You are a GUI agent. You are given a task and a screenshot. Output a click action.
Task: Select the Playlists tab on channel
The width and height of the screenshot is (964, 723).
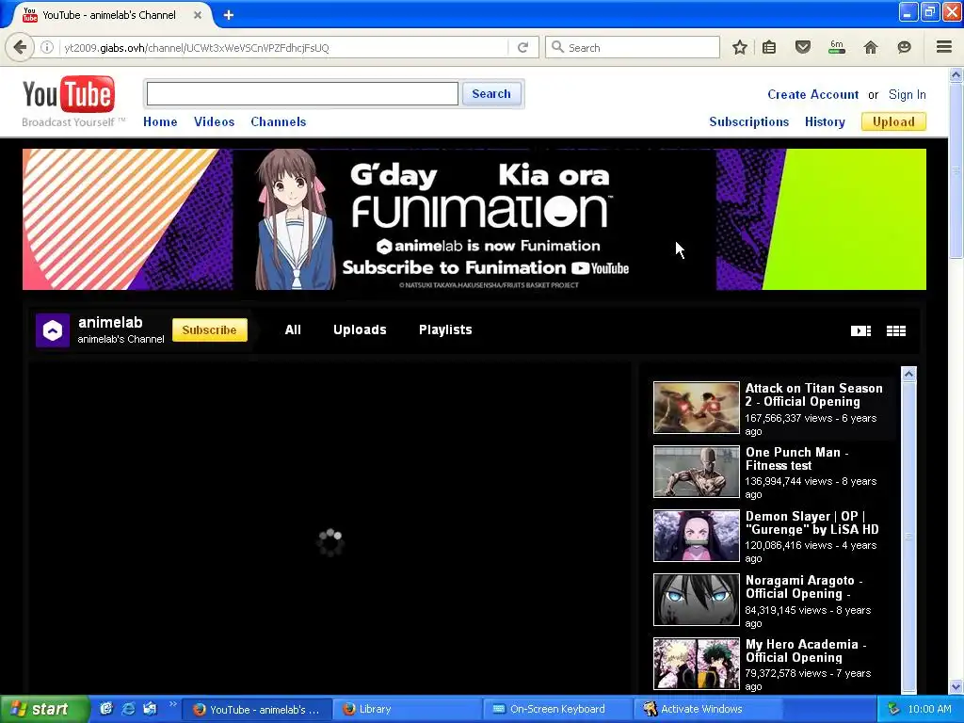[445, 329]
